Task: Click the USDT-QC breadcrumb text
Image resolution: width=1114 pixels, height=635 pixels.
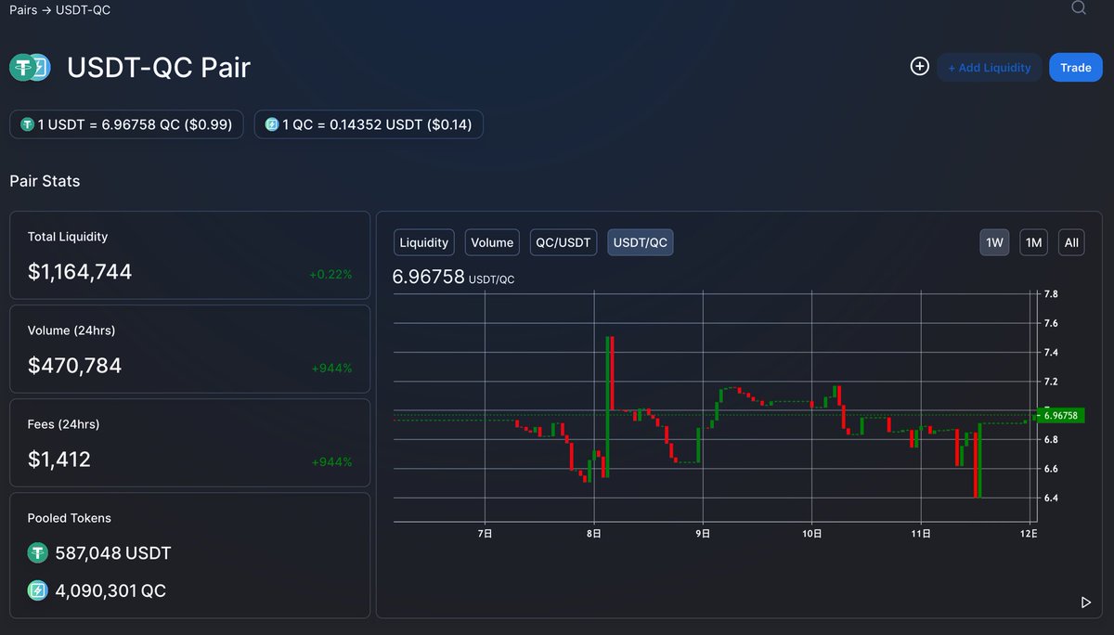Action: (84, 9)
